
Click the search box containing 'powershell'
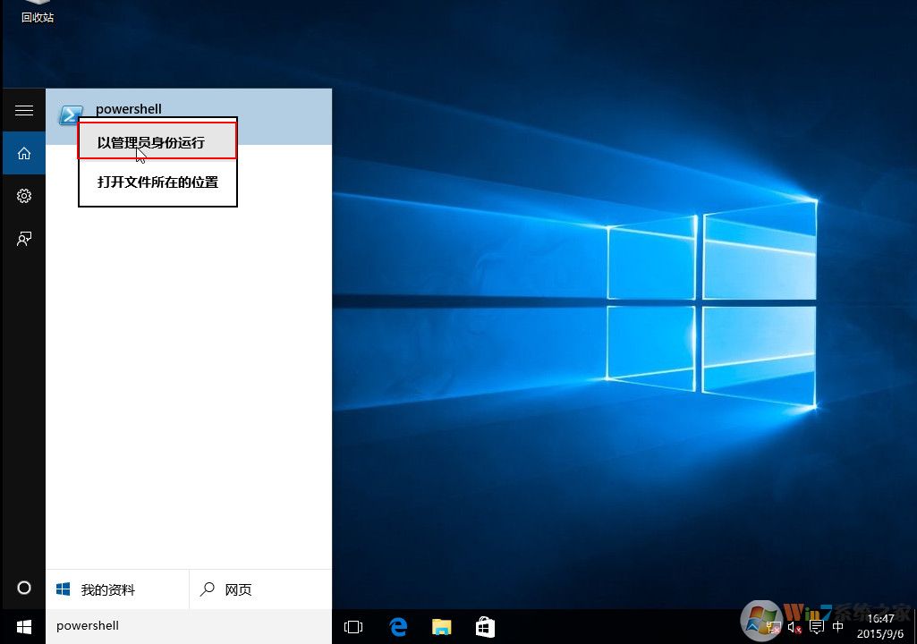pos(188,626)
